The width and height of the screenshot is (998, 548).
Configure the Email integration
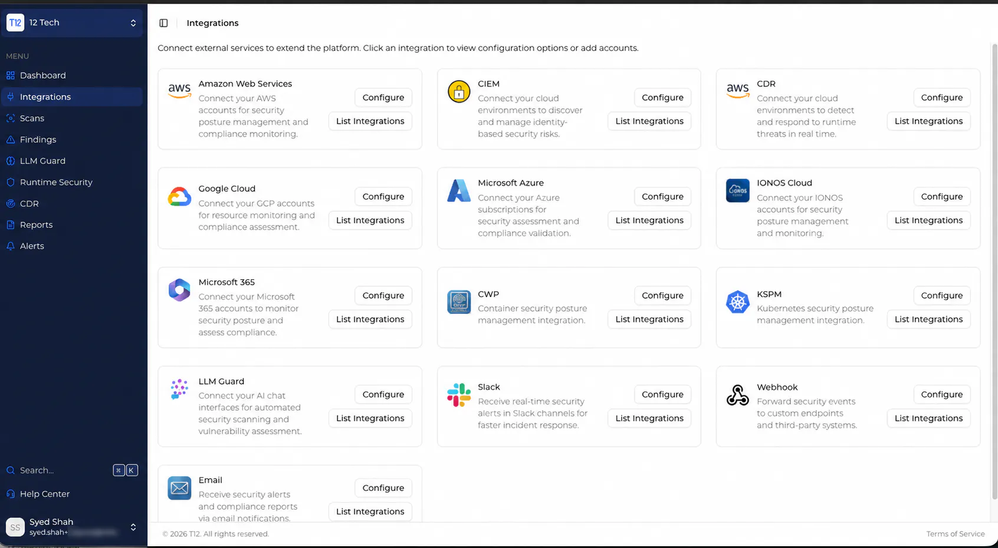pos(383,488)
